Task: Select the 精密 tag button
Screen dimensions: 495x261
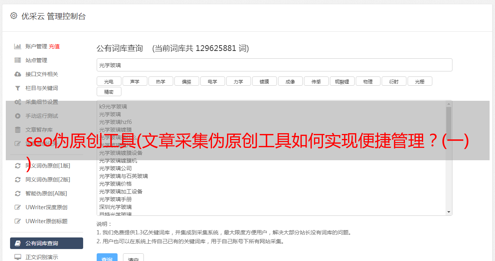Action: tap(109, 92)
